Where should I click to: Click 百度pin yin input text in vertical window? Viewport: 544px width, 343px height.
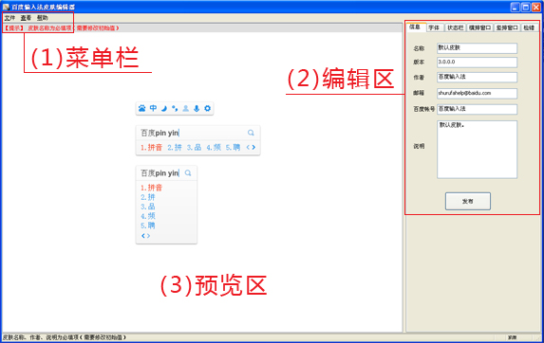click(x=159, y=172)
